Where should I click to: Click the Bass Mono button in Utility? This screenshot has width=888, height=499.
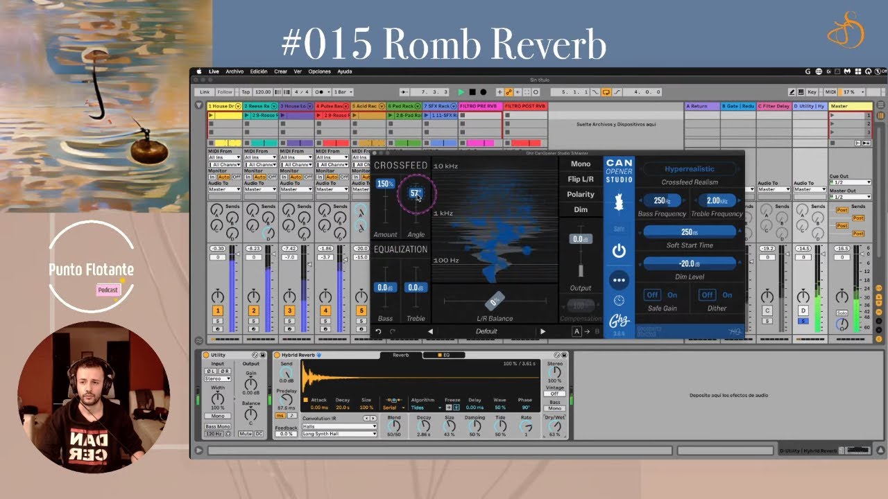tap(217, 426)
